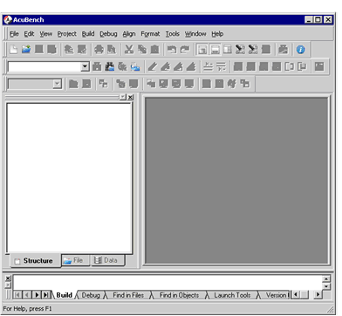Toggle the property window view button
Screen dimensions: 342x316
tap(228, 49)
